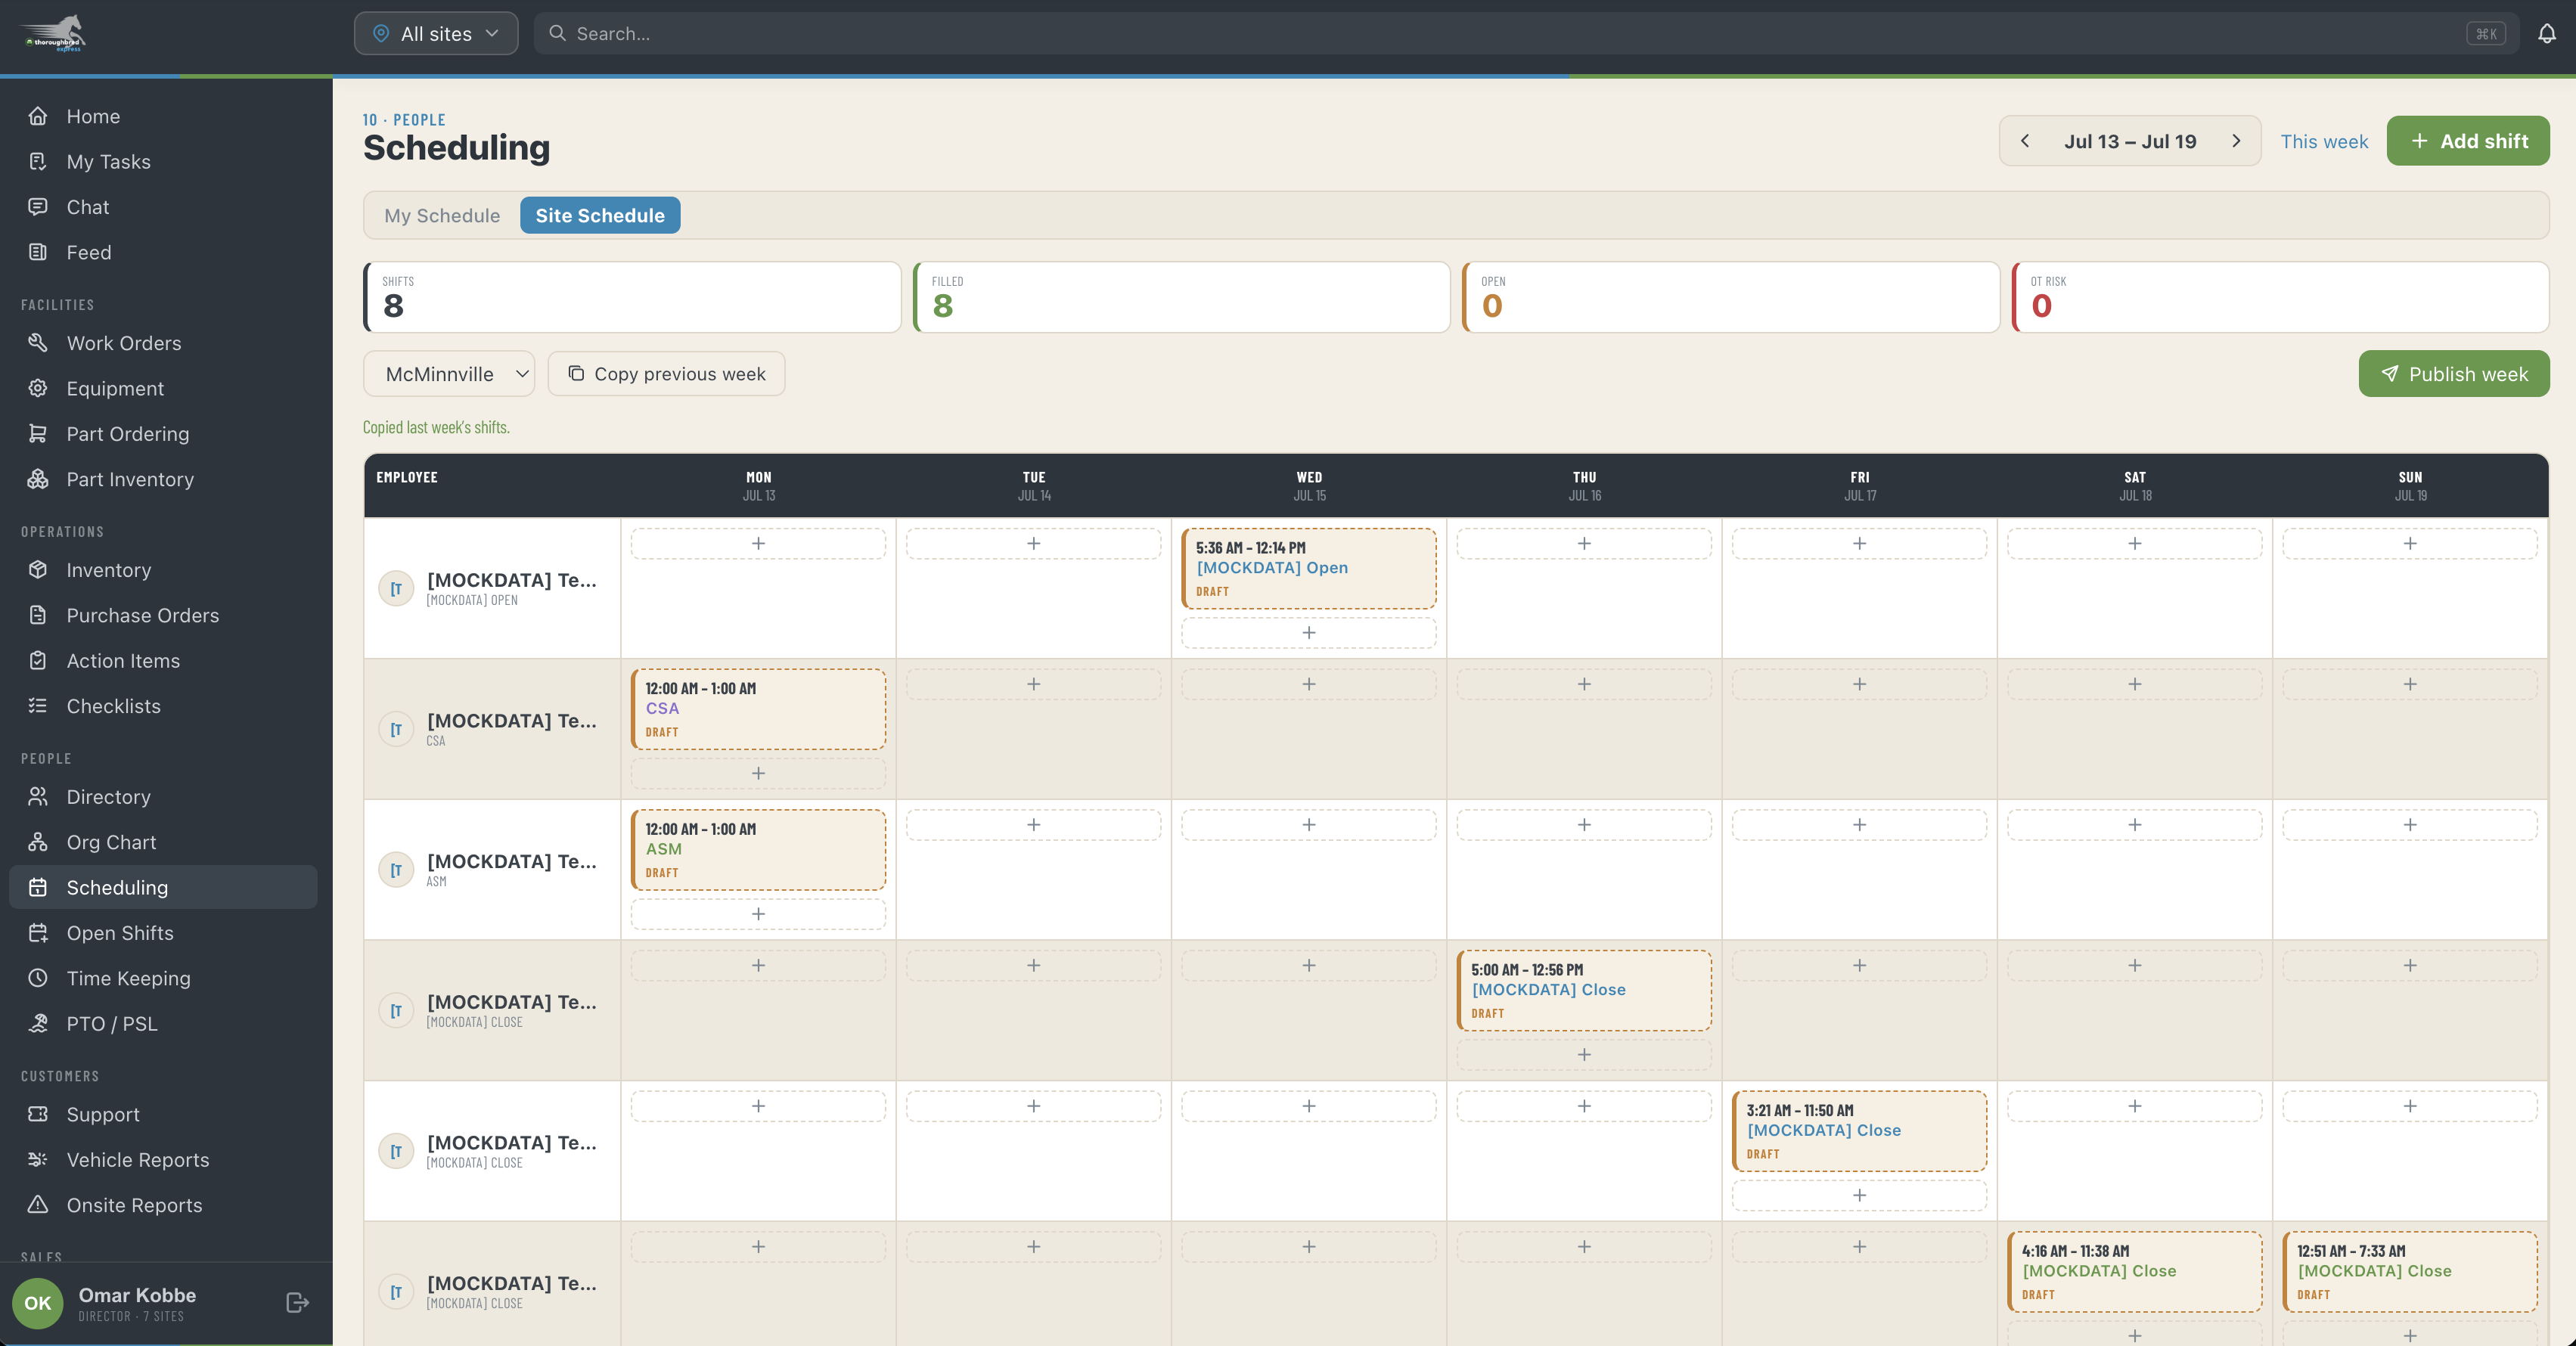Switch to My Schedule tab
This screenshot has height=1346, width=2576.
point(442,215)
